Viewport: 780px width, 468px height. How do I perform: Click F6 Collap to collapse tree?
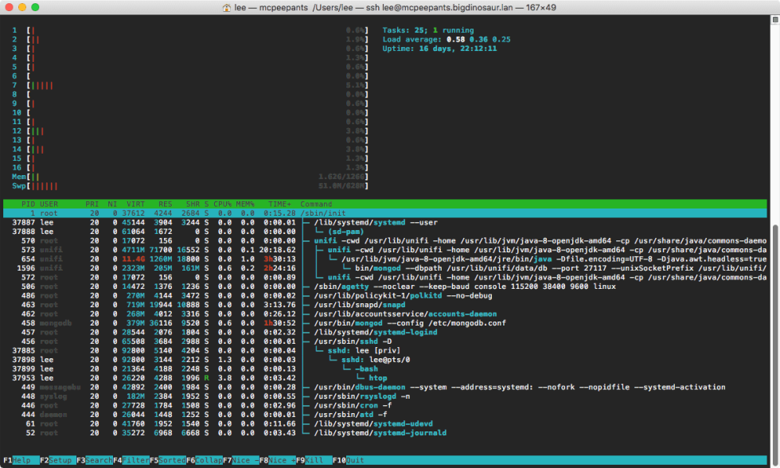tap(204, 460)
